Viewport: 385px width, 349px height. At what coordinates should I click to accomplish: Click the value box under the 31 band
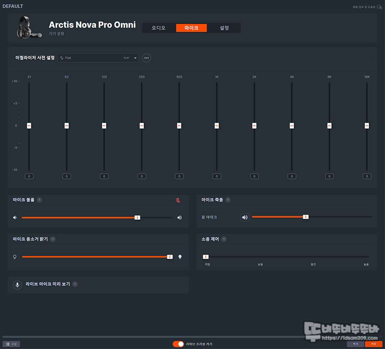29,176
